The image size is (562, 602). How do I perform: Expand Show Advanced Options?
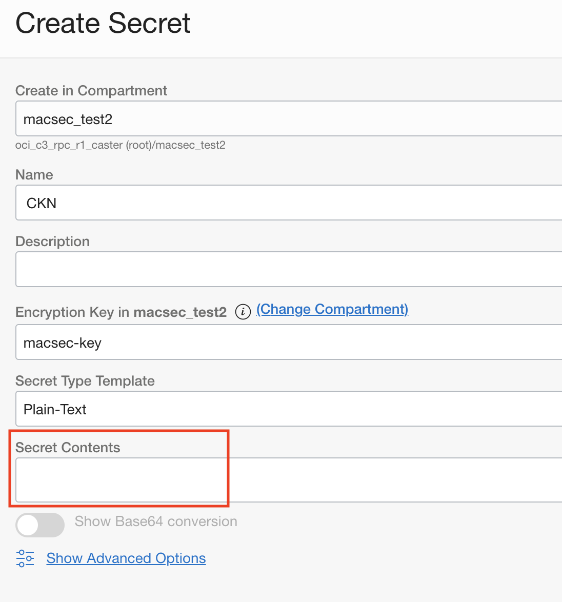point(126,558)
